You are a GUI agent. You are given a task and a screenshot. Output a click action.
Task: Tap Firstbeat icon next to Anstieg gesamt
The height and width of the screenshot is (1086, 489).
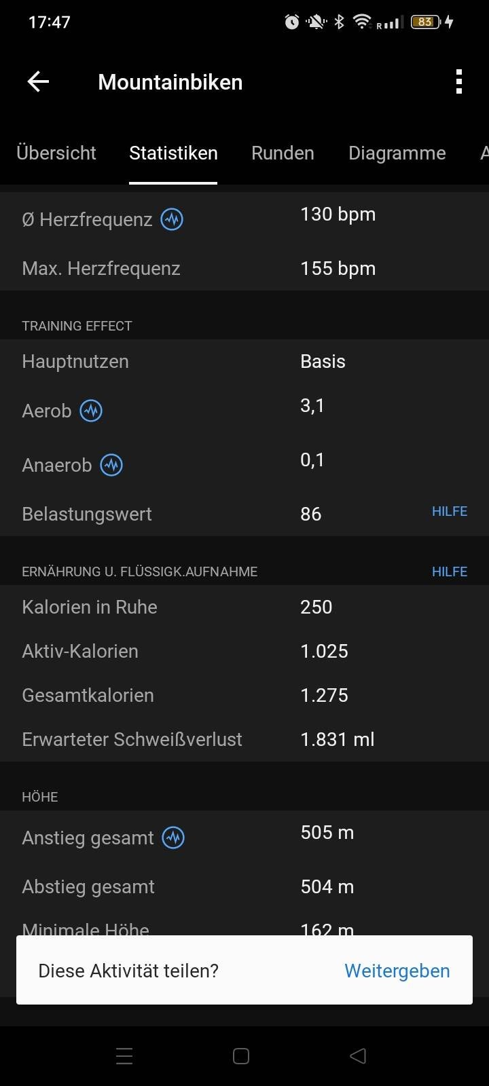tap(173, 838)
